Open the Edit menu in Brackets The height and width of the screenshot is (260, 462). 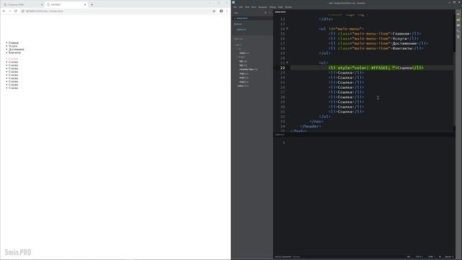240,7
